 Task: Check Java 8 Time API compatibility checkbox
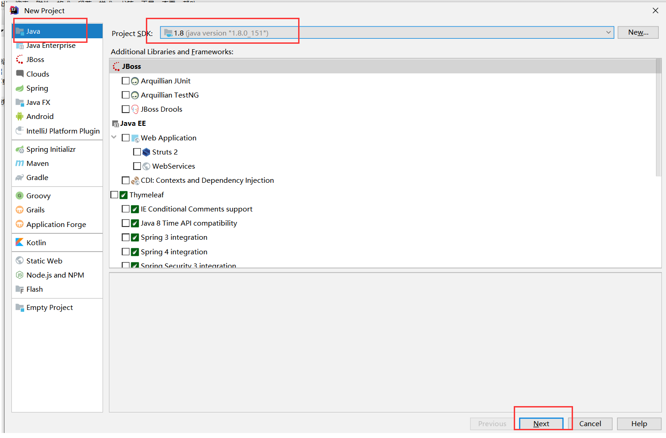coord(126,223)
